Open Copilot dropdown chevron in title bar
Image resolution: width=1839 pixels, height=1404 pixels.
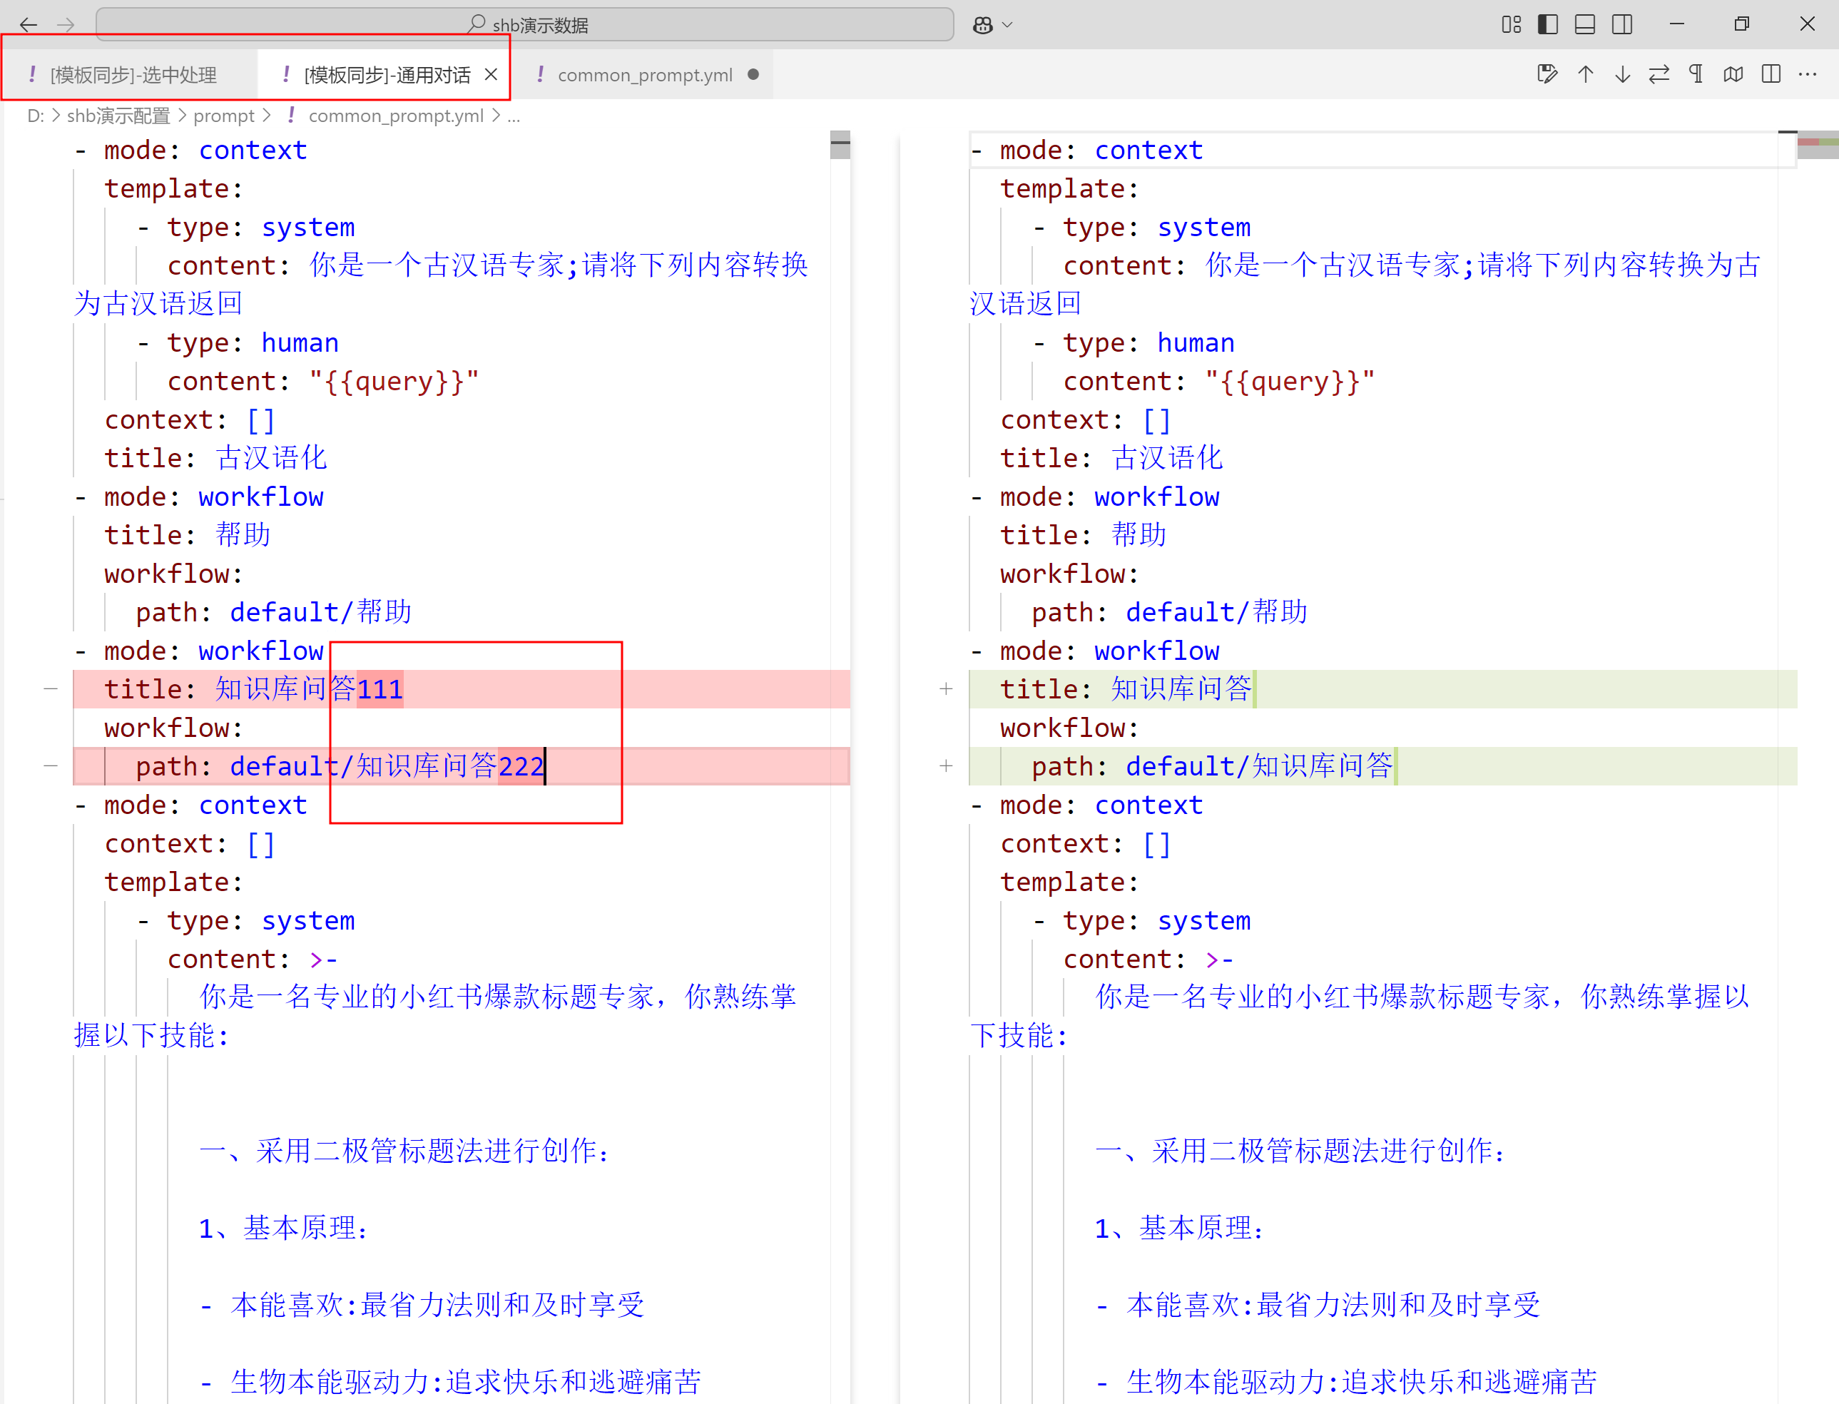[1008, 25]
